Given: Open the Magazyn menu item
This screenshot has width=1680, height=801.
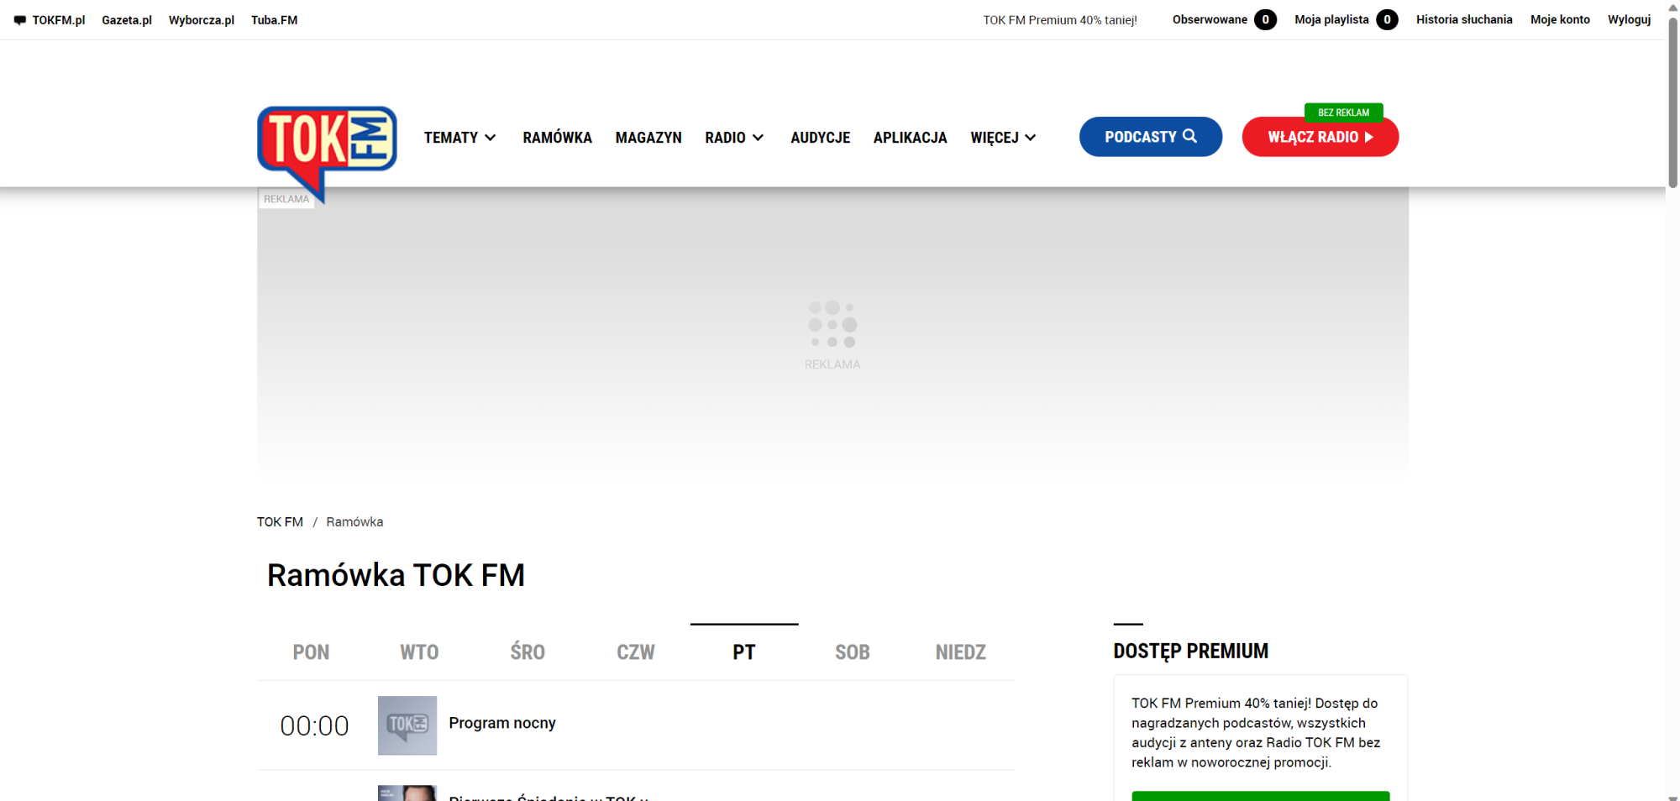Looking at the screenshot, I should coord(648,138).
